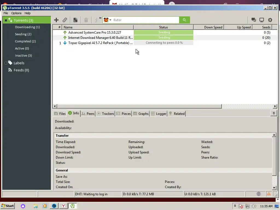Click Connecting to peers 0.0 % progress bar
Viewport: 280px width, 210px height.
point(164,43)
